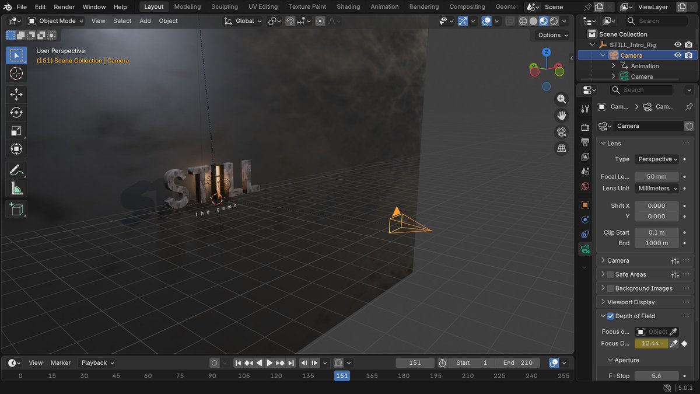Image resolution: width=700 pixels, height=394 pixels.
Task: Toggle snapping magnet in viewport header
Action: (x=290, y=21)
